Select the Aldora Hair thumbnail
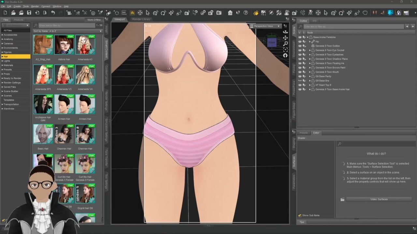The width and height of the screenshot is (417, 234). coord(64,45)
